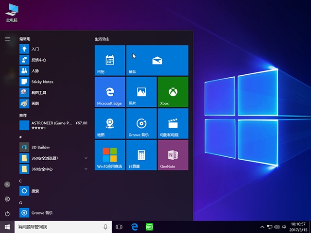Image resolution: width=311 pixels, height=233 pixels.
Task: Open the suggested ASTRONEER app listing
Action: click(x=53, y=125)
